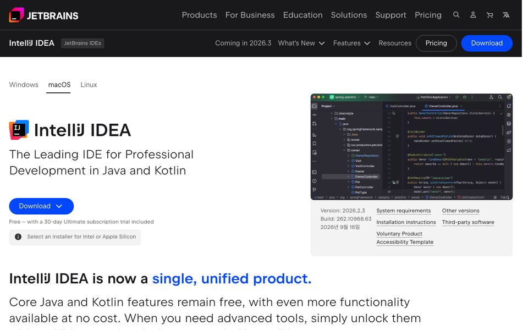Open the Third-party software link
Viewport: 528px width, 330px height.
click(468, 222)
